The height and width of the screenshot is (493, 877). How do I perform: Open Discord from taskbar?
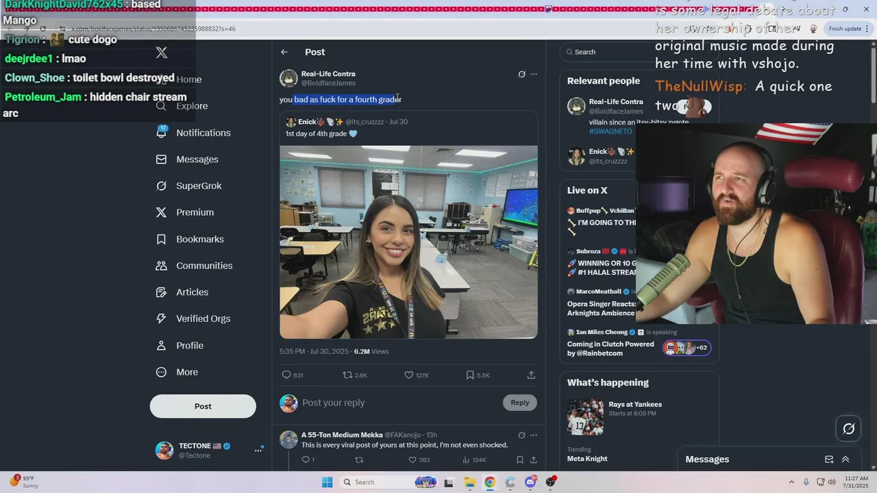pyautogui.click(x=530, y=482)
